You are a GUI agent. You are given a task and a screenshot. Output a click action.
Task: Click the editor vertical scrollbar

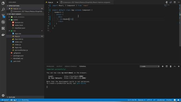click(180, 25)
